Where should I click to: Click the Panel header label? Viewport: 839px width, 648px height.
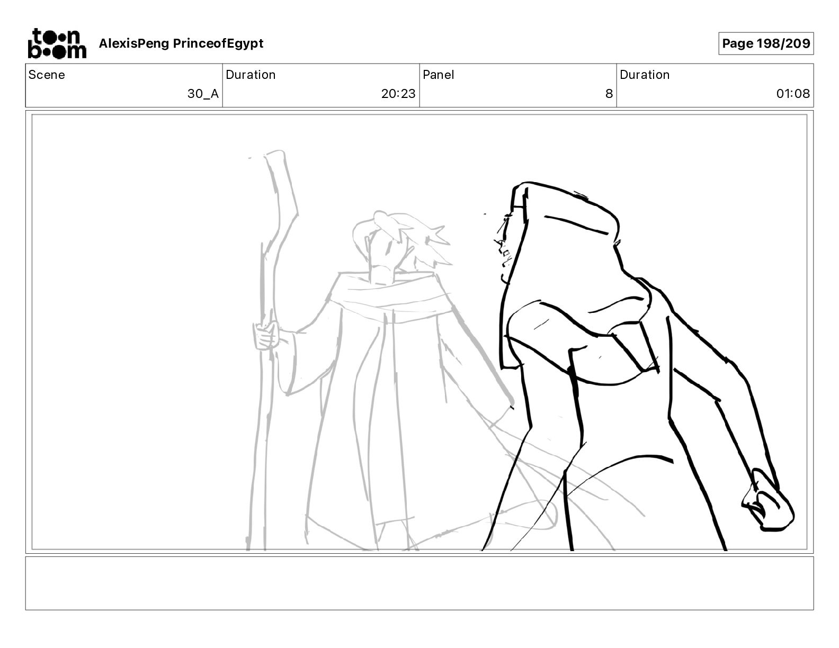(x=439, y=75)
